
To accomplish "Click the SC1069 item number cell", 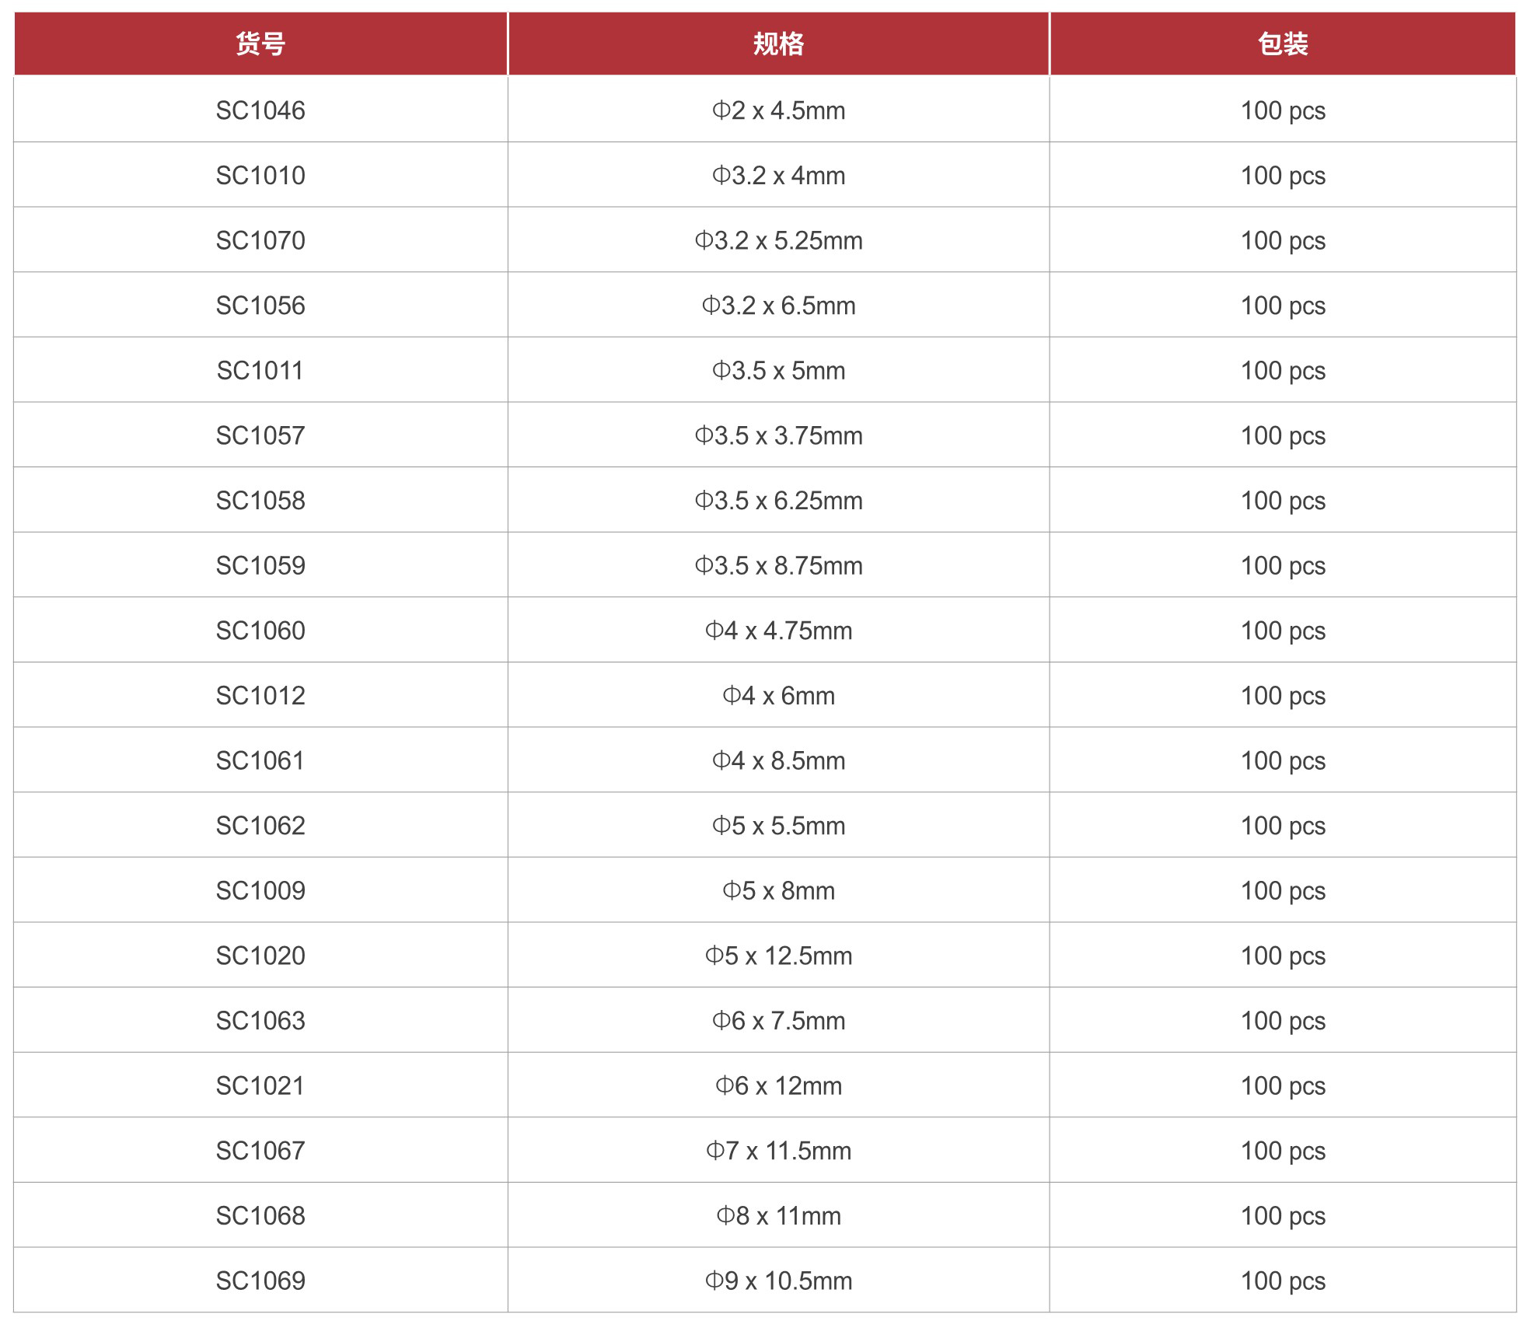I will 260,1281.
